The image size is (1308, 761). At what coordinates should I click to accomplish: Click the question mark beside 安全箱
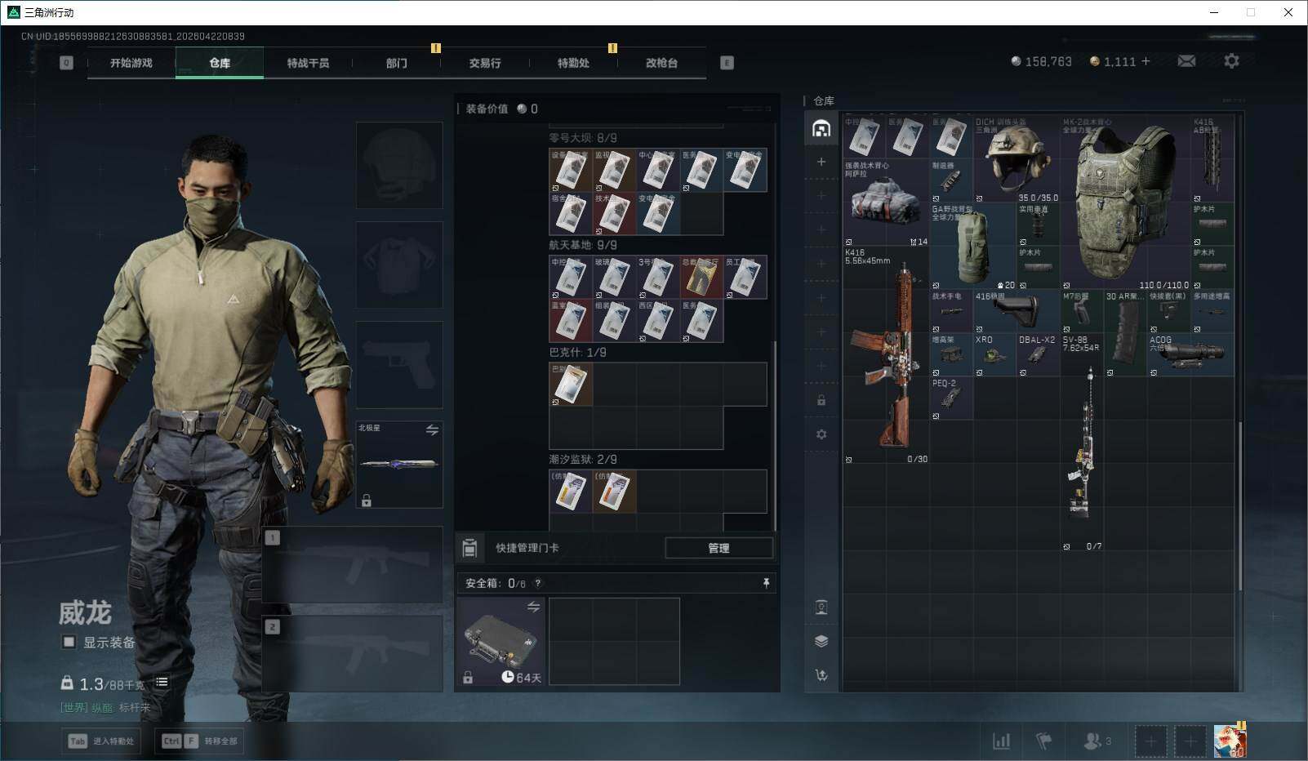click(537, 583)
